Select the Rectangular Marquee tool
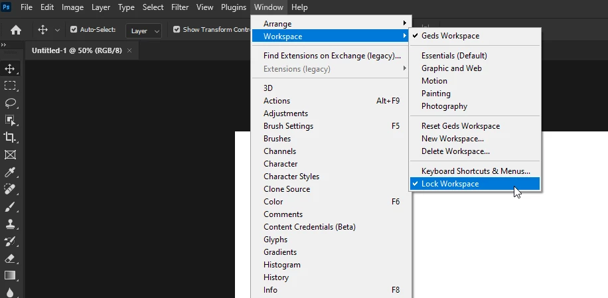The height and width of the screenshot is (298, 608). coord(10,86)
